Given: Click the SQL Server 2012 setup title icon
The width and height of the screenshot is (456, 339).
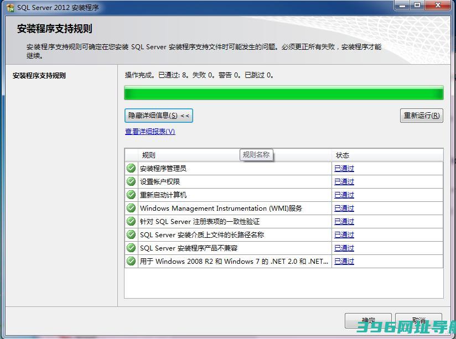Looking at the screenshot, I should click(x=10, y=7).
